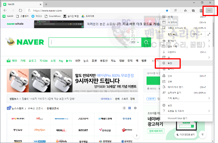The width and height of the screenshot is (218, 143).
Task: Open the ZDNet Korea press logo
Action: coord(127,130)
